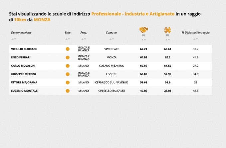Select comune cell LISSONE
The image size is (226, 148).
coord(112,74)
